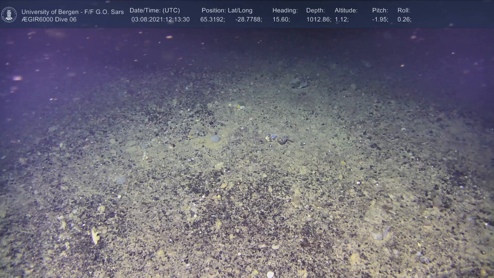Click the Heading label

(x=285, y=11)
